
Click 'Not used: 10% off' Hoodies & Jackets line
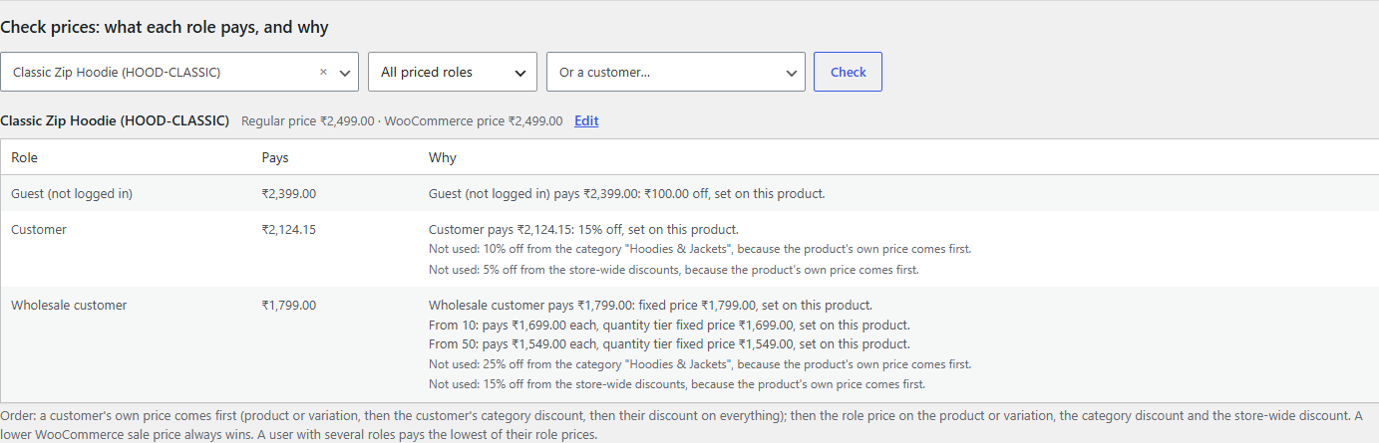pyautogui.click(x=700, y=249)
